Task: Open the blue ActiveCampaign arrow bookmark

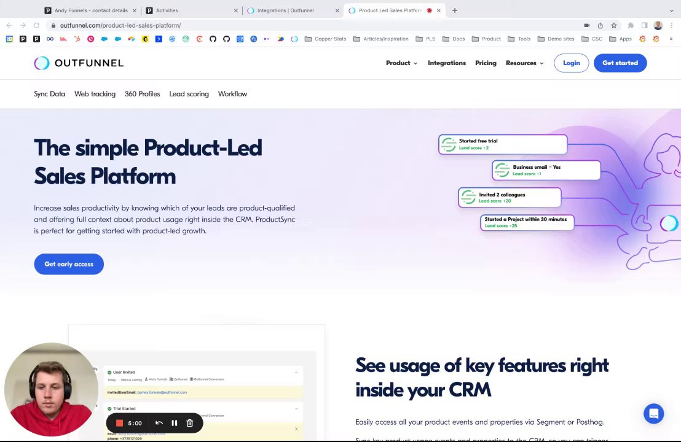Action: 159,39
